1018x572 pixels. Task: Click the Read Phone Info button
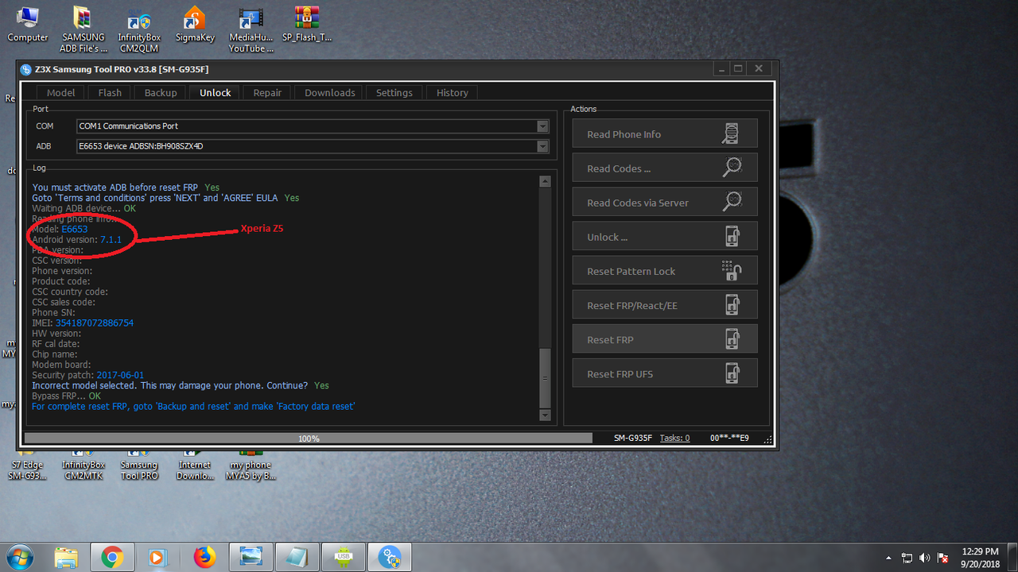665,134
